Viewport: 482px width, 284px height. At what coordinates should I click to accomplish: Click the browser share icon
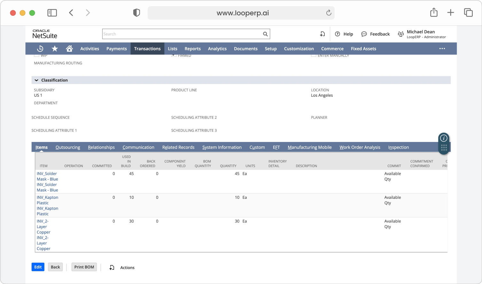tap(434, 12)
